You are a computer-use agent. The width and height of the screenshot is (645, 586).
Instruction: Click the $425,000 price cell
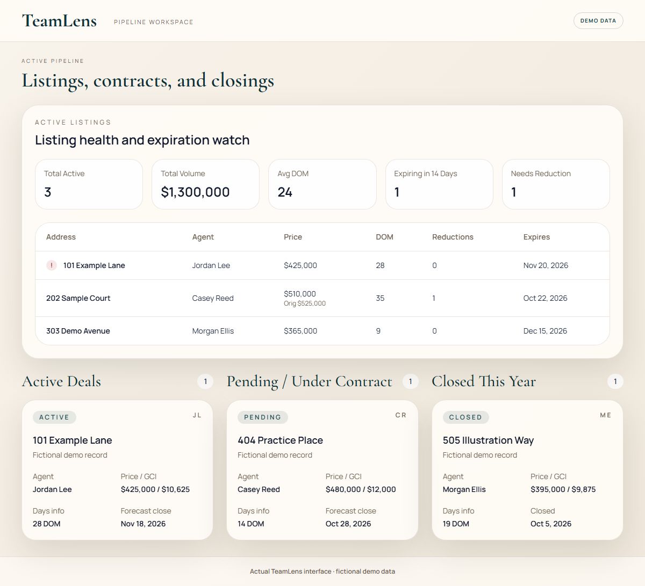coord(300,265)
